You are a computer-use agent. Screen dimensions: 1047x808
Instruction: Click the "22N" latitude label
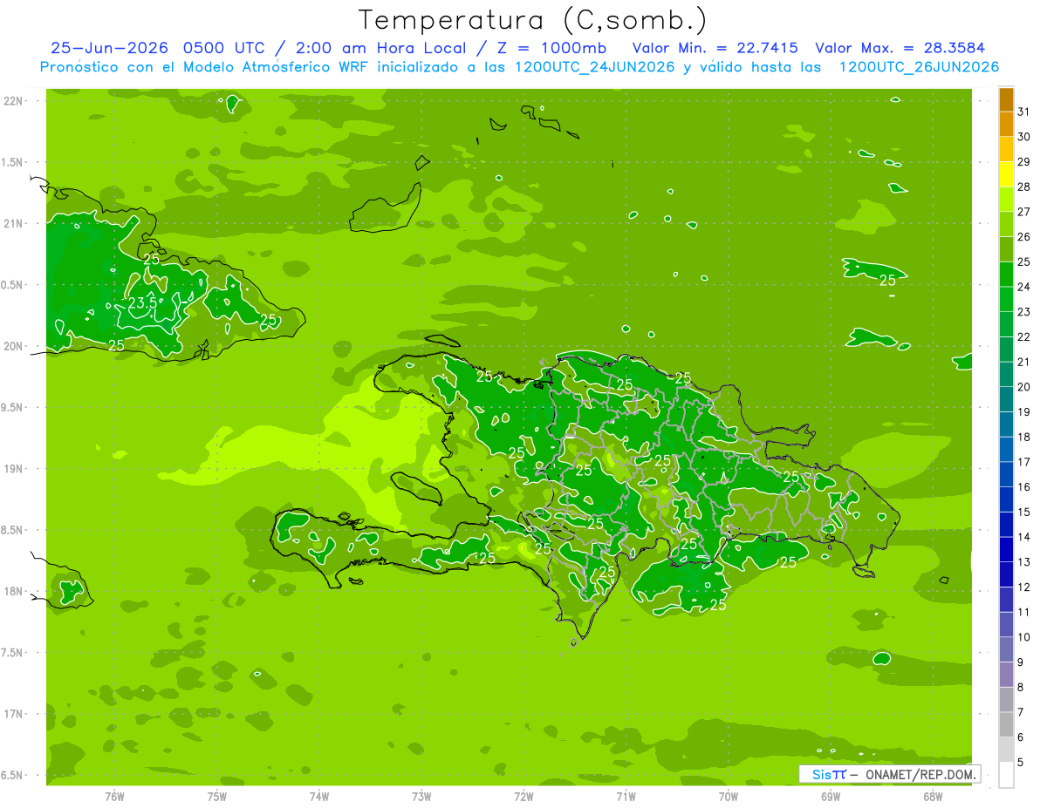point(14,101)
